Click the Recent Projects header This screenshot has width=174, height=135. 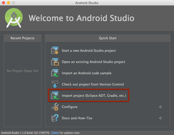click(23, 38)
